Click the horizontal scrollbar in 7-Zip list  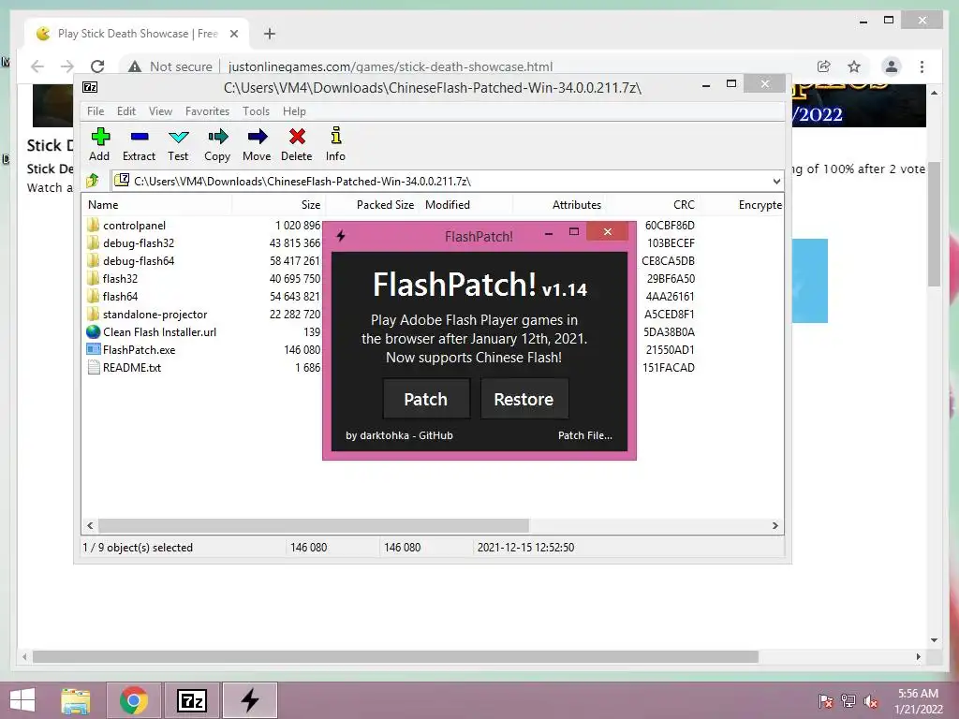(x=313, y=526)
